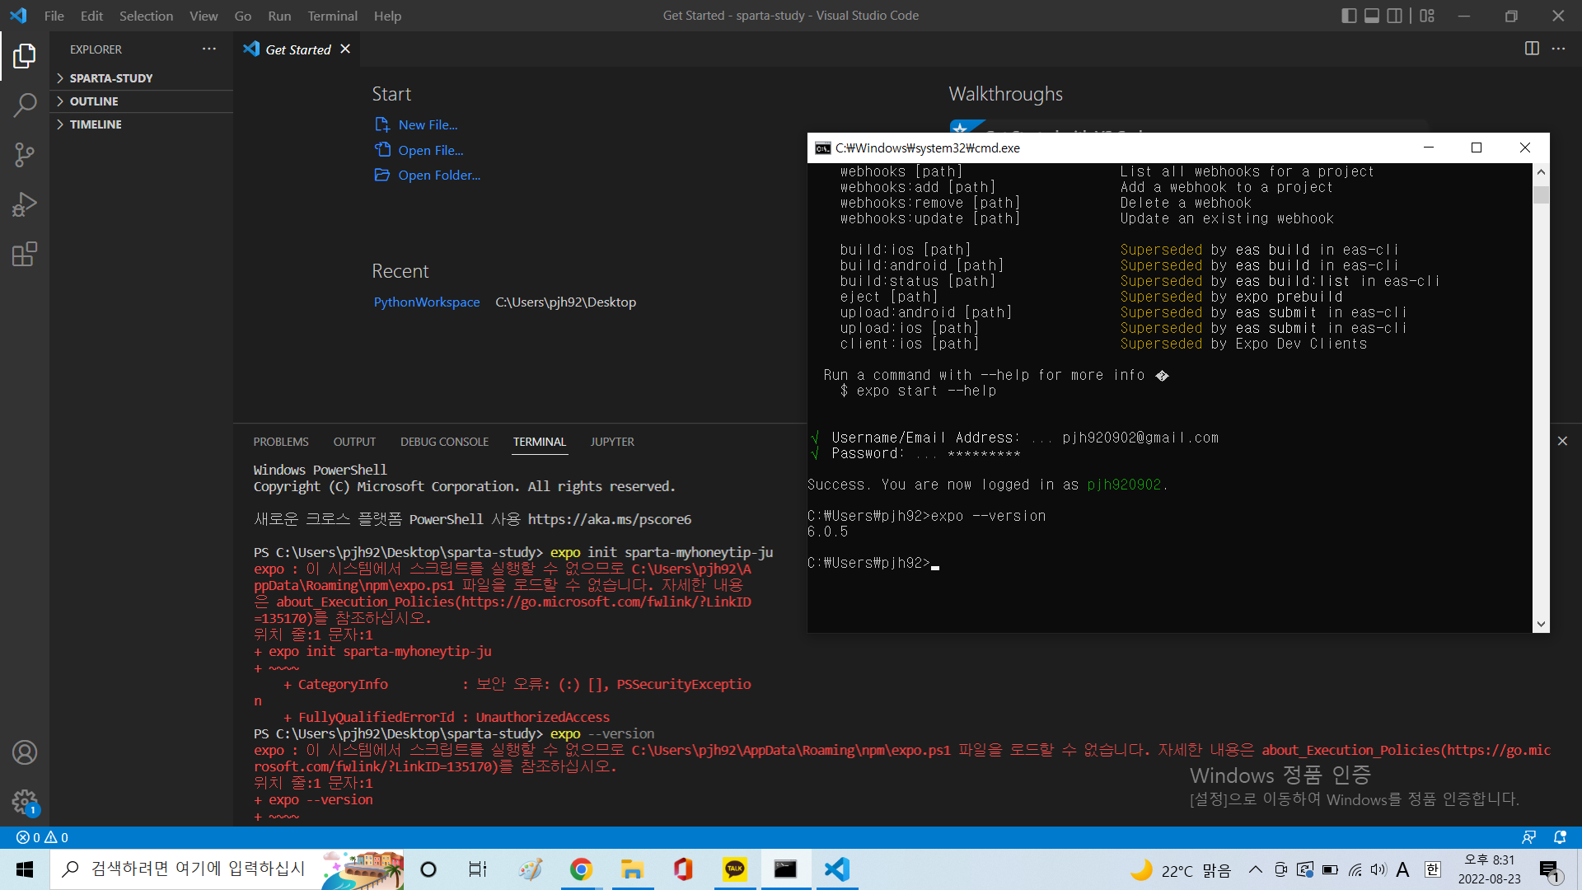Viewport: 1582px width, 890px height.
Task: Open Explorer Views and More Actions ellipsis
Action: 209,49
